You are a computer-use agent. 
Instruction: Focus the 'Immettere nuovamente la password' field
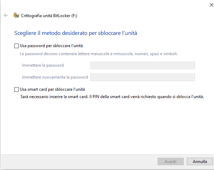pyautogui.click(x=143, y=77)
